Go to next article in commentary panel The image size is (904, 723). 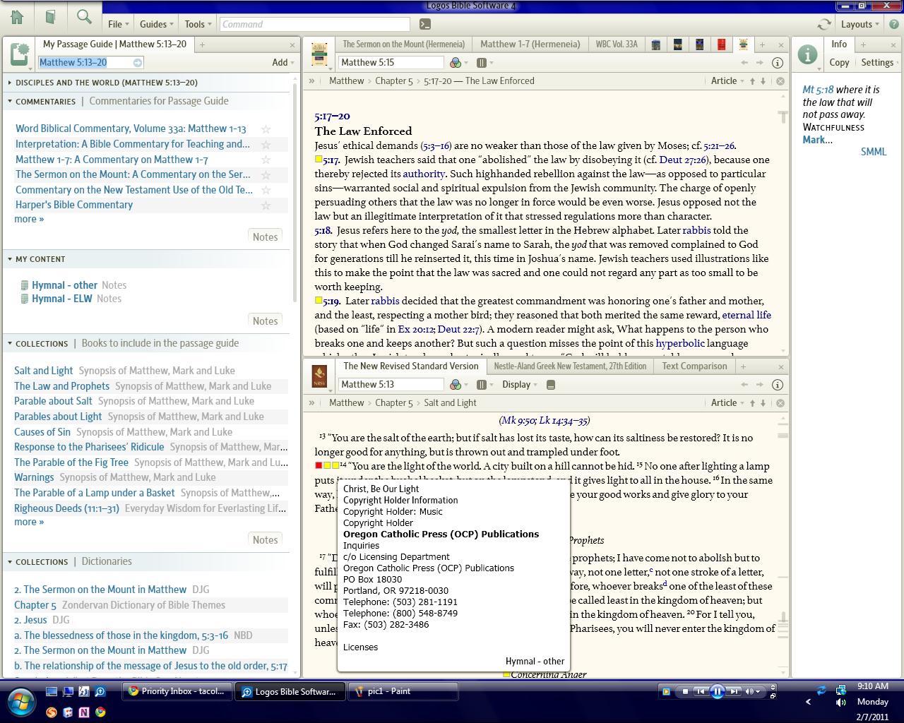(x=763, y=81)
